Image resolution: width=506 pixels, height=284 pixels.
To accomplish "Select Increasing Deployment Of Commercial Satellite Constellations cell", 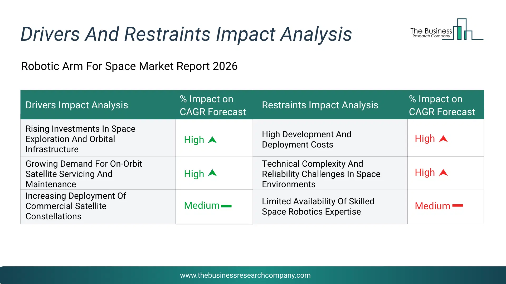I will coord(98,207).
